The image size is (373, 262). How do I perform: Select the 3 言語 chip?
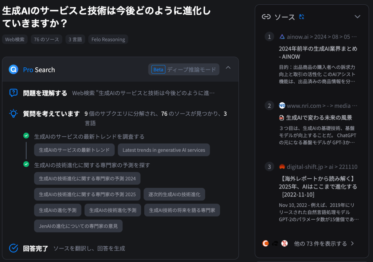pyautogui.click(x=75, y=39)
